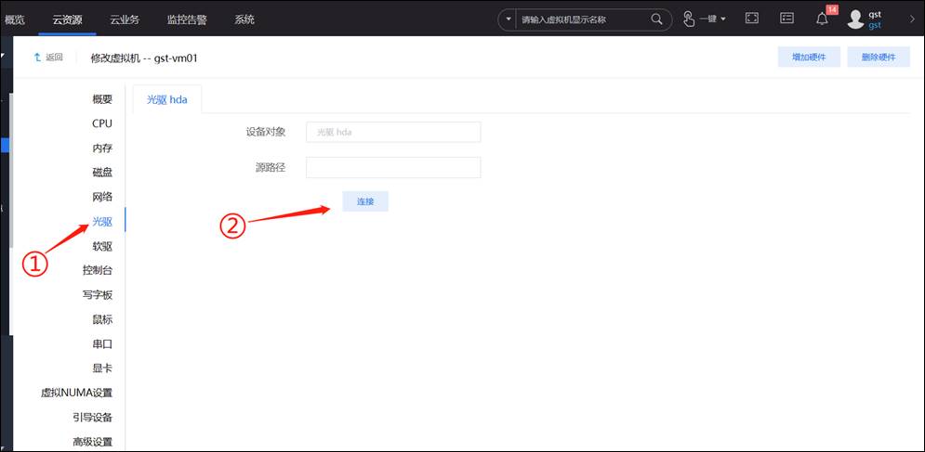Click the 连接 button
This screenshot has height=452, width=925.
coord(364,201)
